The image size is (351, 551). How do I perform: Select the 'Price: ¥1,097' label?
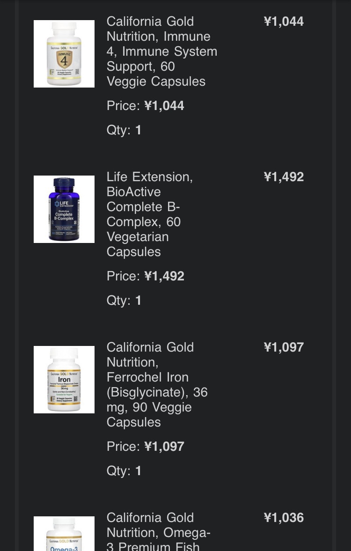[146, 447]
